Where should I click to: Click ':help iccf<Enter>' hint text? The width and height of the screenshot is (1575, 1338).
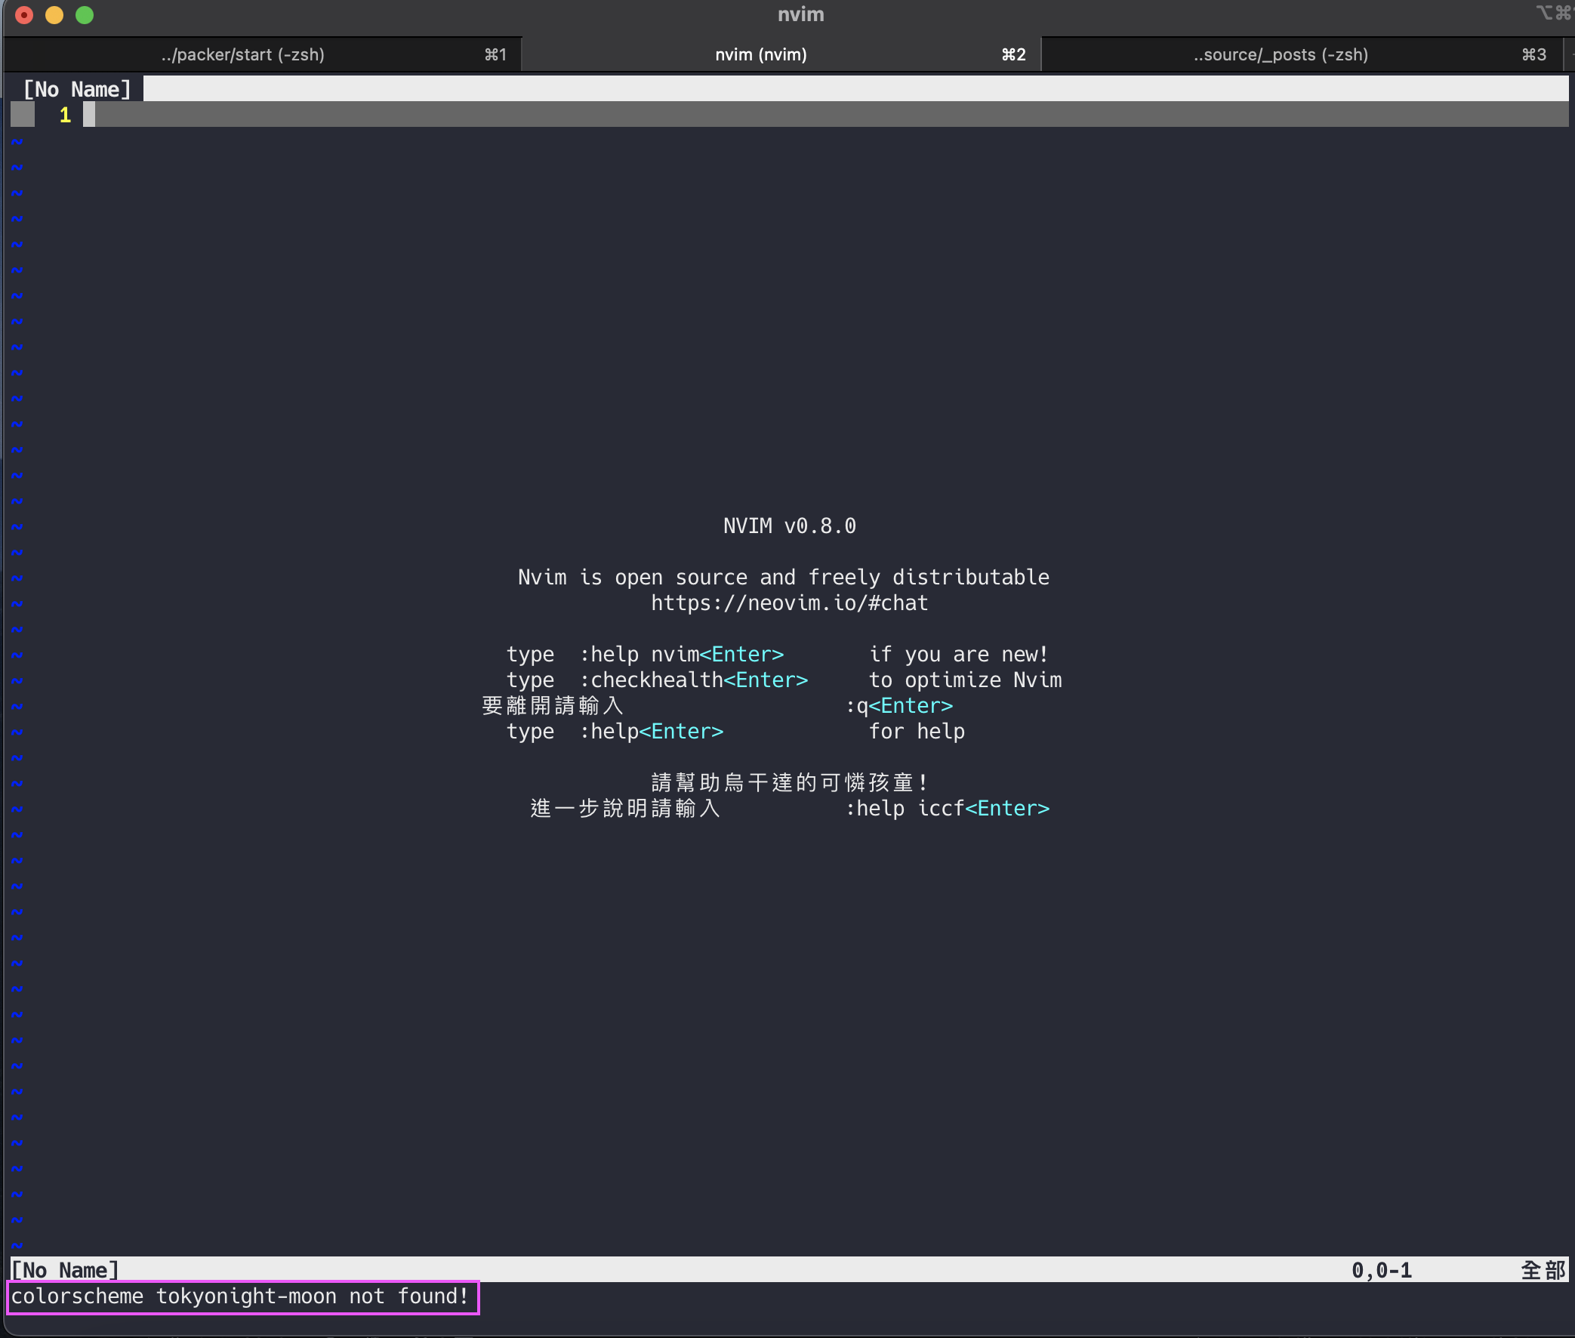coord(947,809)
